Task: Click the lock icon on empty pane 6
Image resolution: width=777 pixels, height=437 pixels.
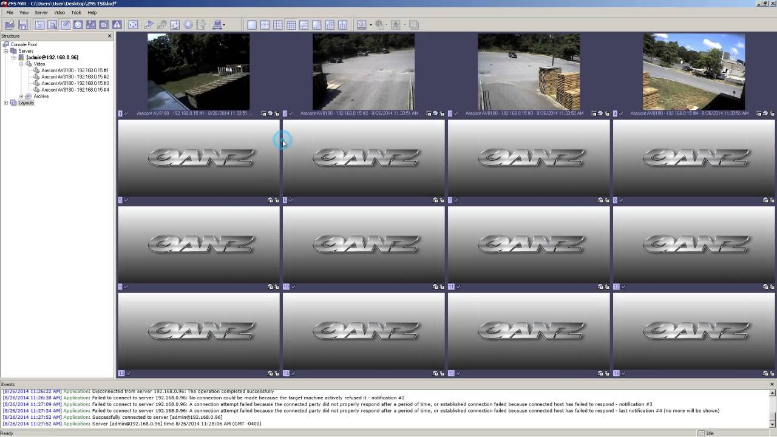Action: (x=442, y=200)
